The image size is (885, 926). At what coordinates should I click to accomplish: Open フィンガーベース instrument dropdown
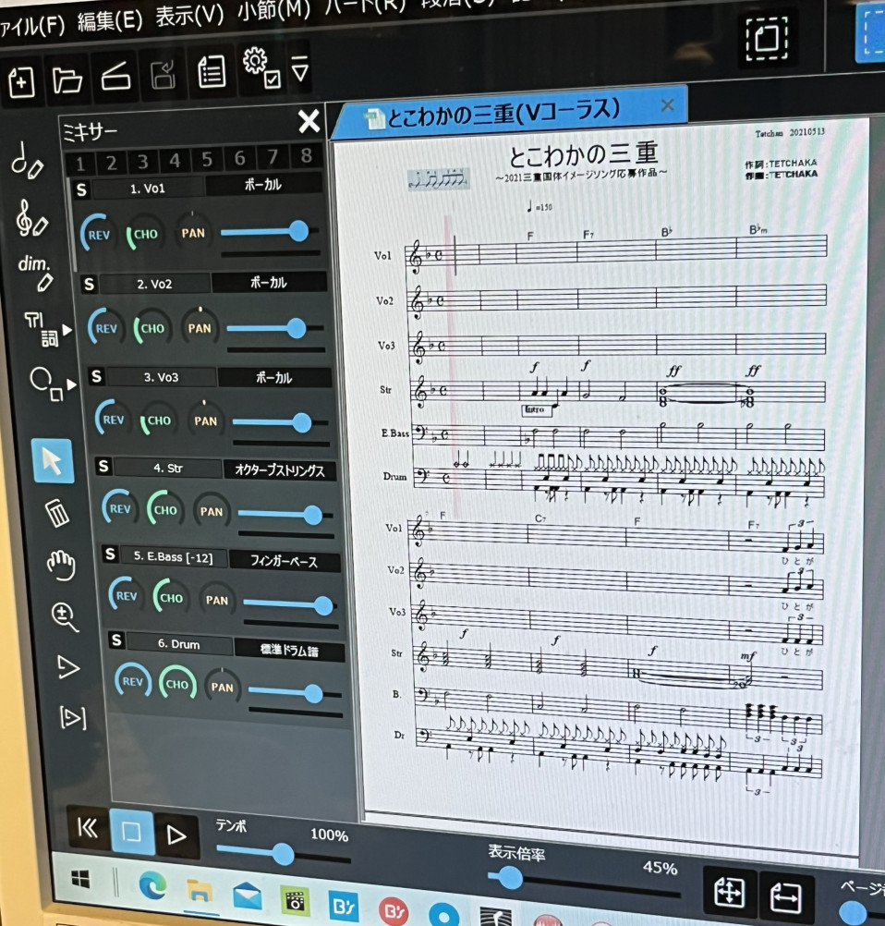[284, 560]
